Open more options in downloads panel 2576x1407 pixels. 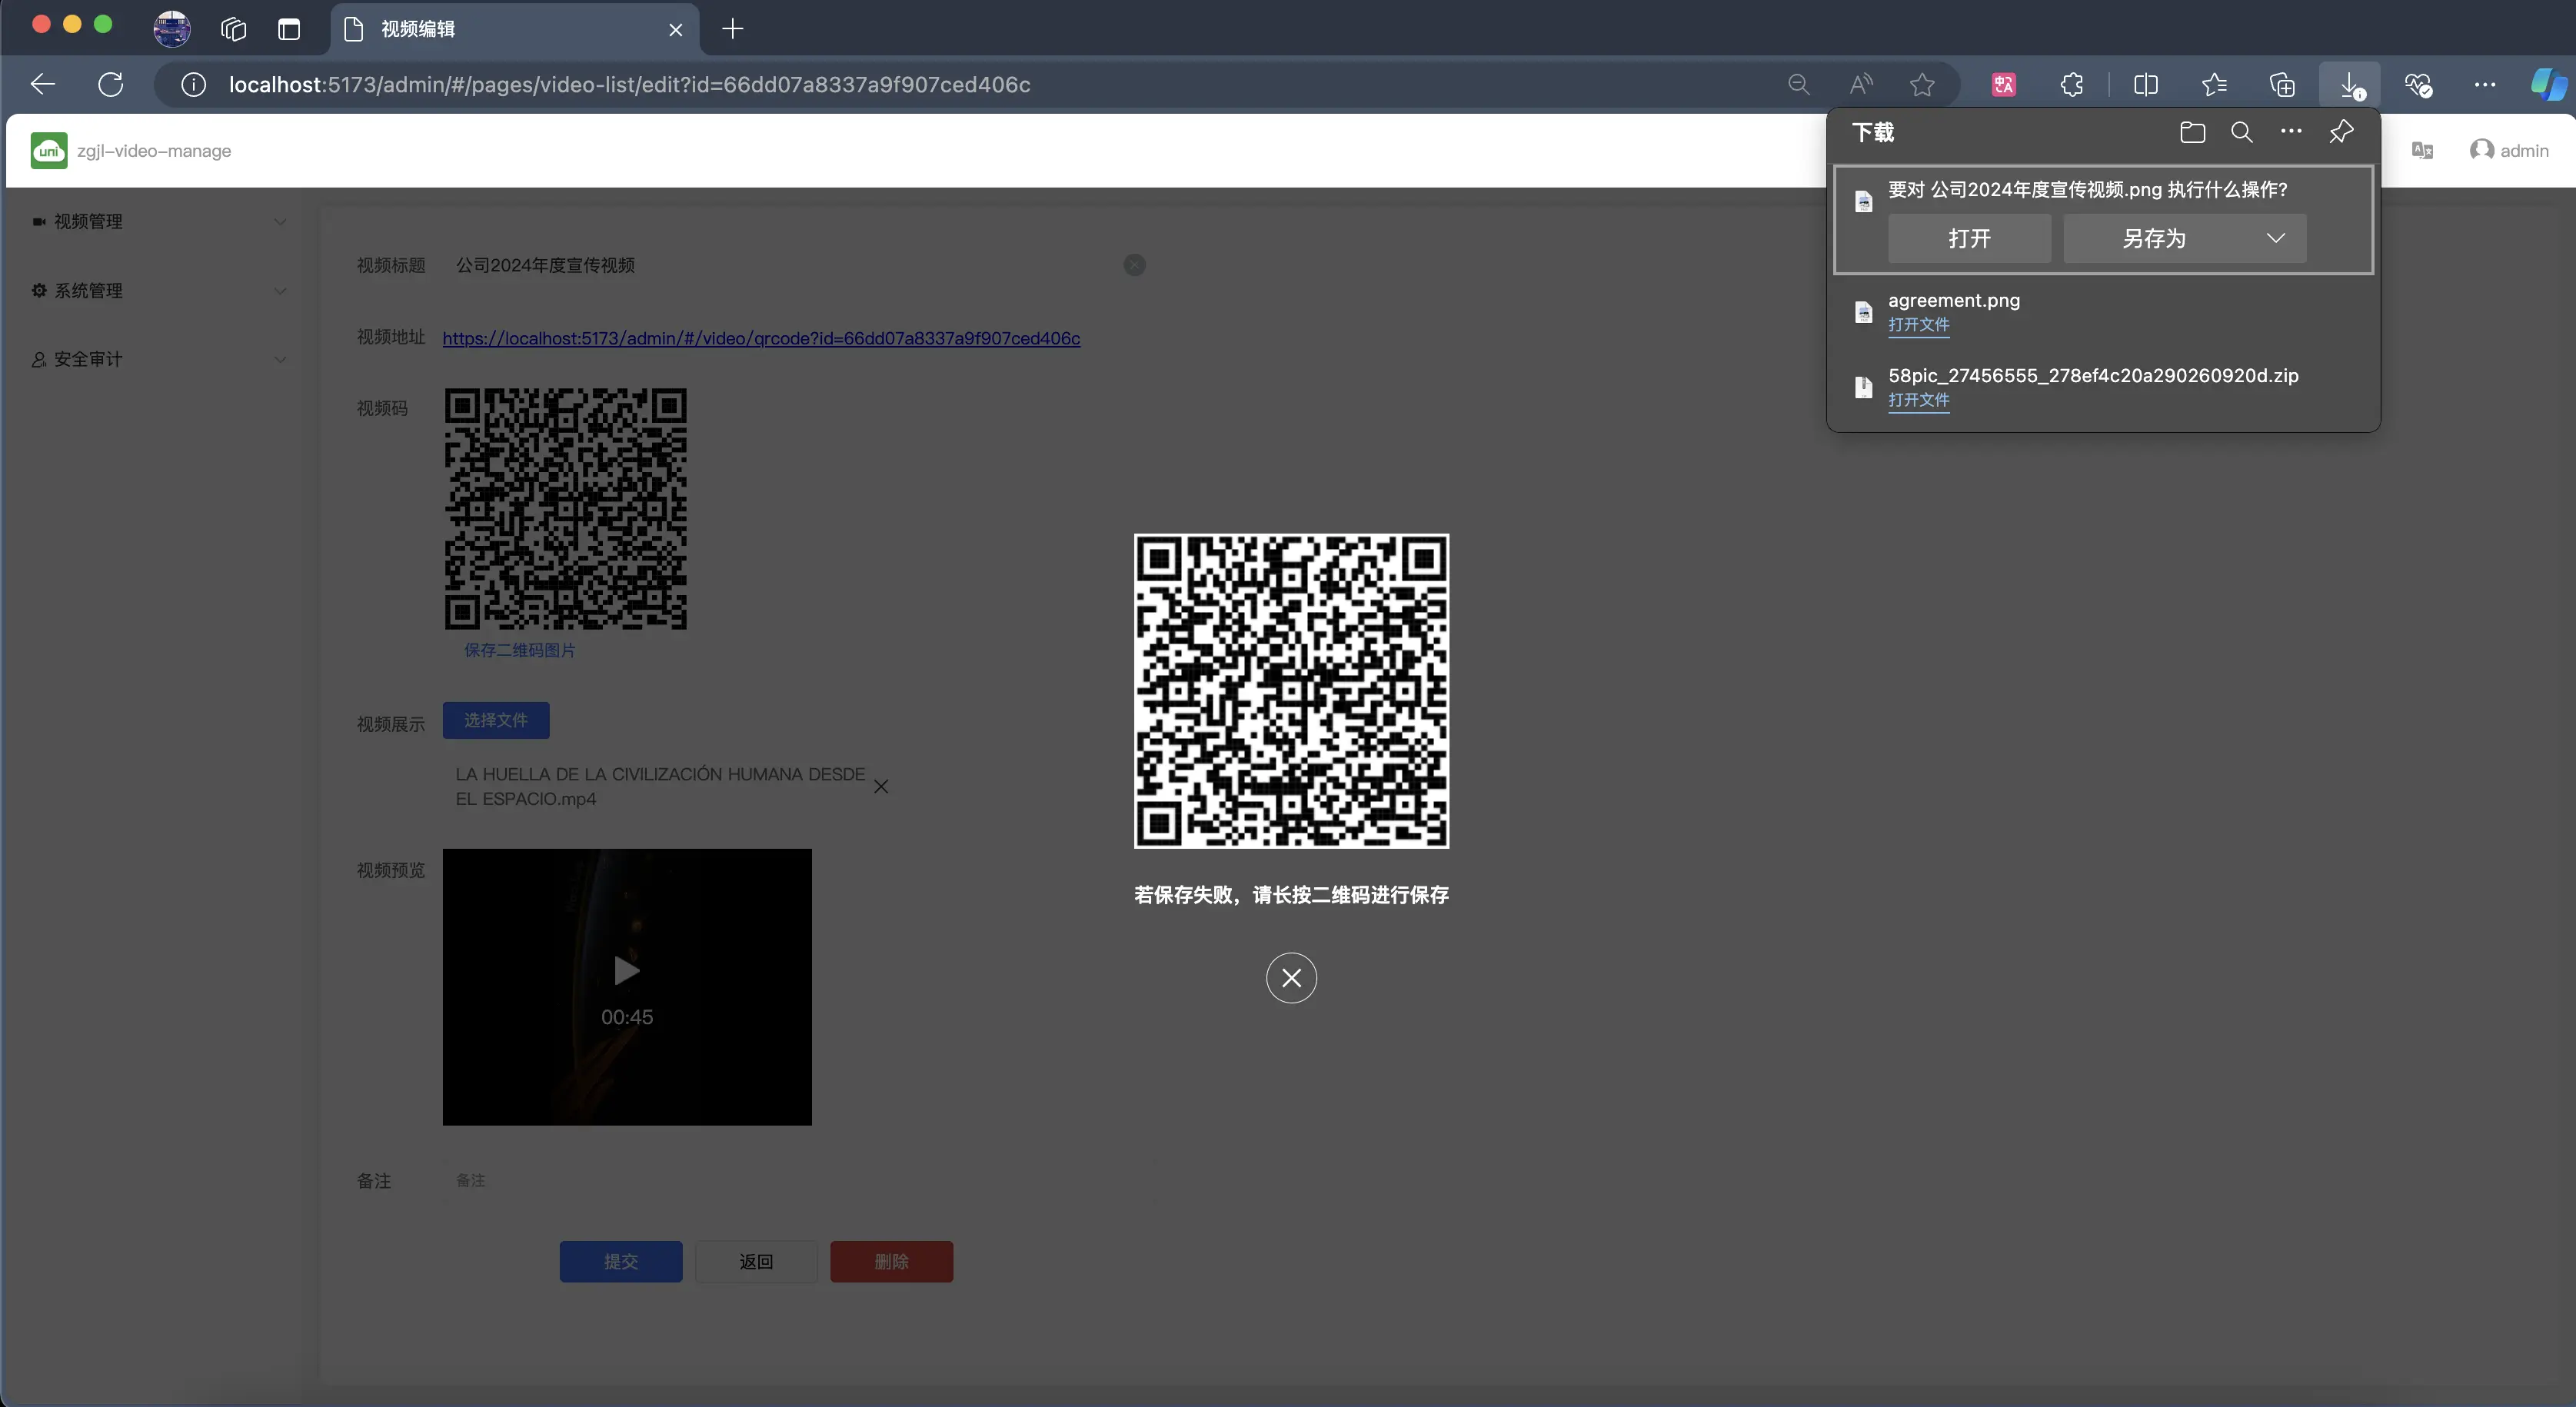[x=2291, y=131]
